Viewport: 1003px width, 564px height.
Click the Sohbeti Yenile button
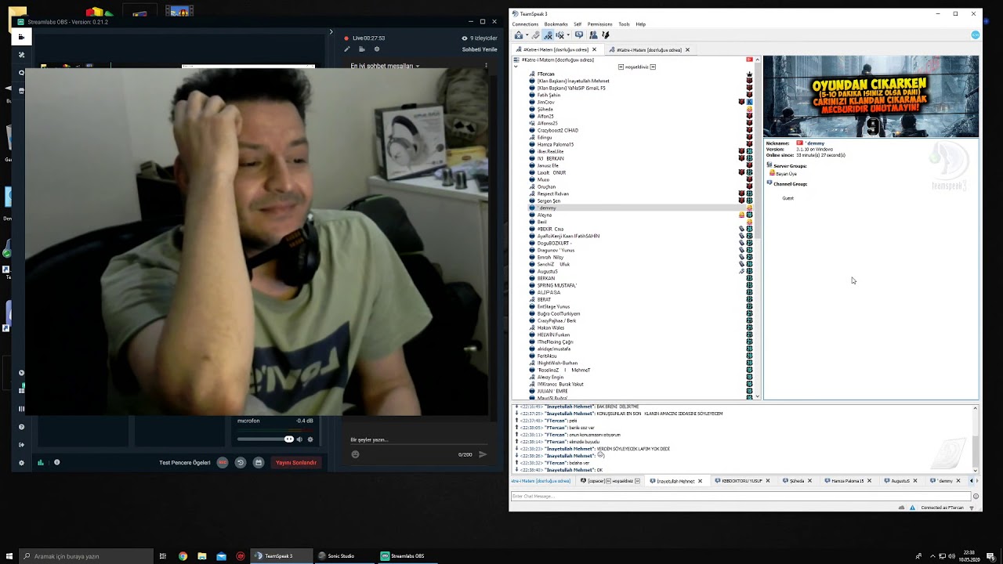tap(480, 49)
